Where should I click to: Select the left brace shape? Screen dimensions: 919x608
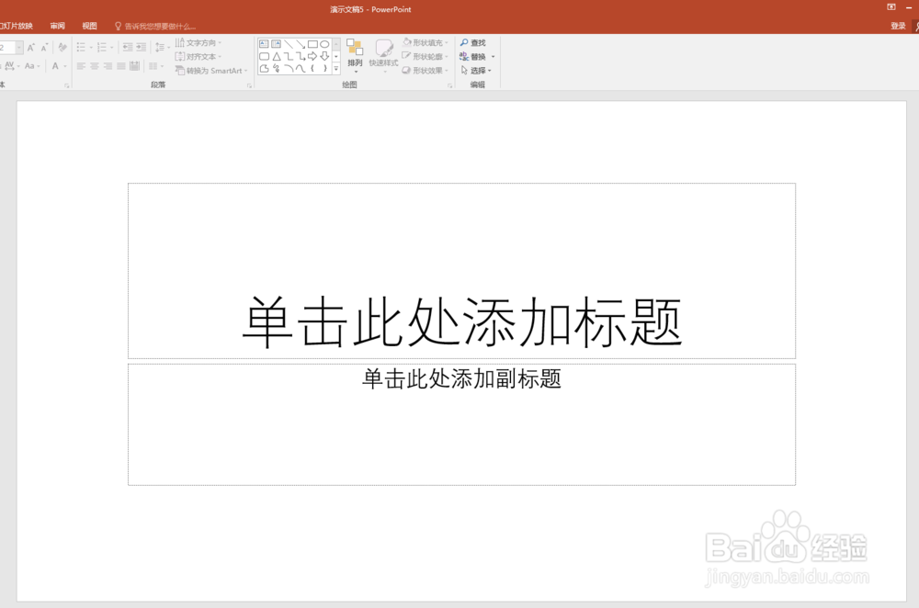(x=312, y=69)
